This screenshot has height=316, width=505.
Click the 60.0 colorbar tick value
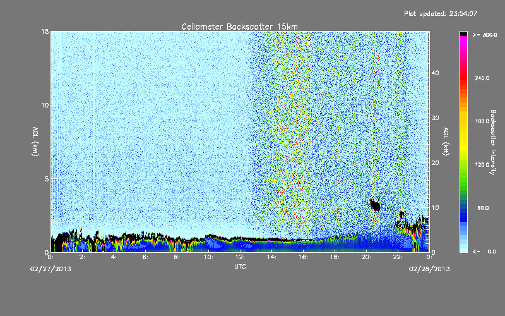click(483, 208)
